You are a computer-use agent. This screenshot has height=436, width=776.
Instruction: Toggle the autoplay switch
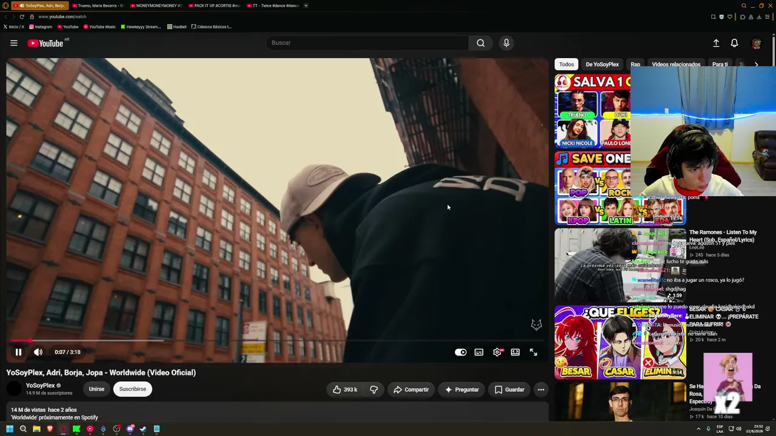pos(461,352)
